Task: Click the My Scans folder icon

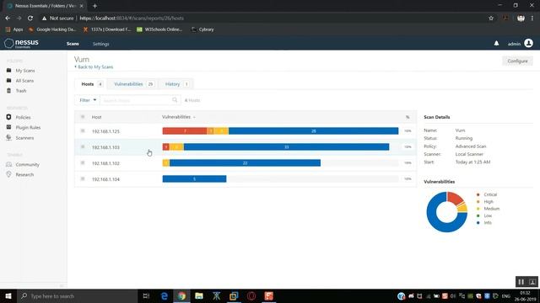Action: click(9, 70)
